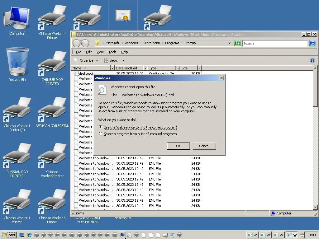Click the certificate icon in Quick Launch
Image resolution: width=319 pixels, height=239 pixels.
[x=165, y=235]
